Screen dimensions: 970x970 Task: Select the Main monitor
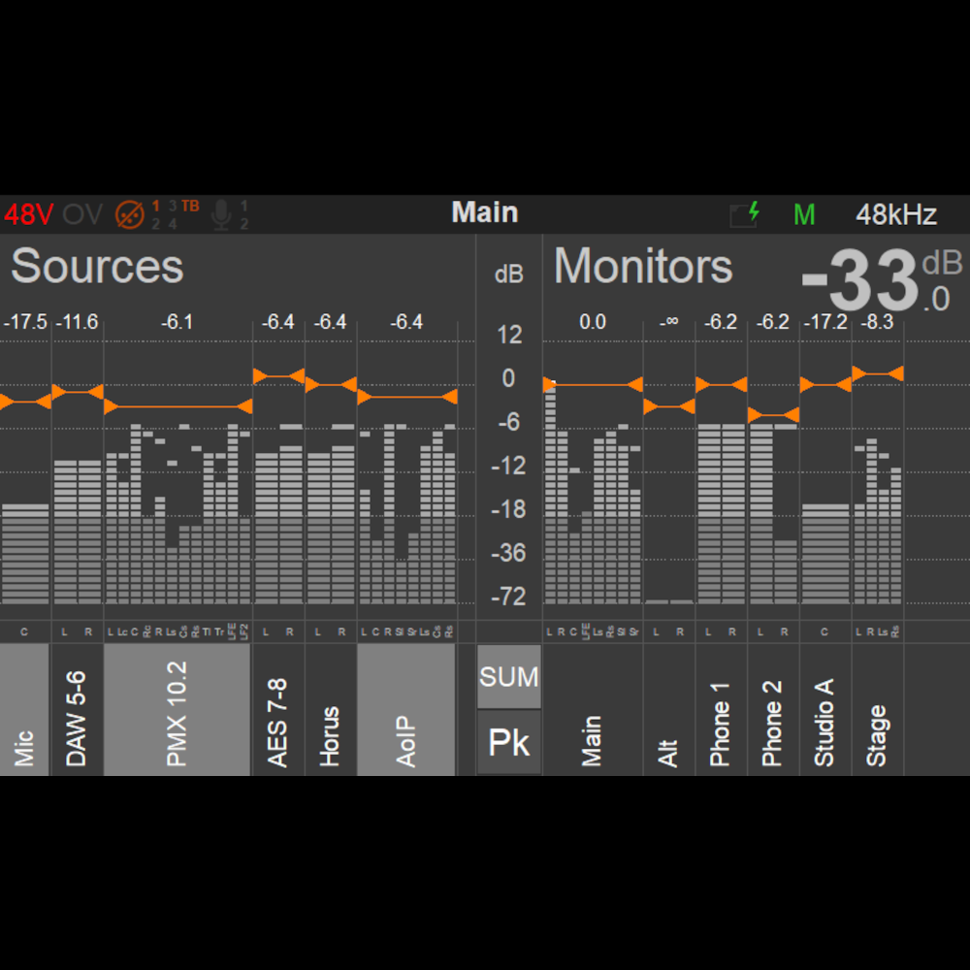592,709
